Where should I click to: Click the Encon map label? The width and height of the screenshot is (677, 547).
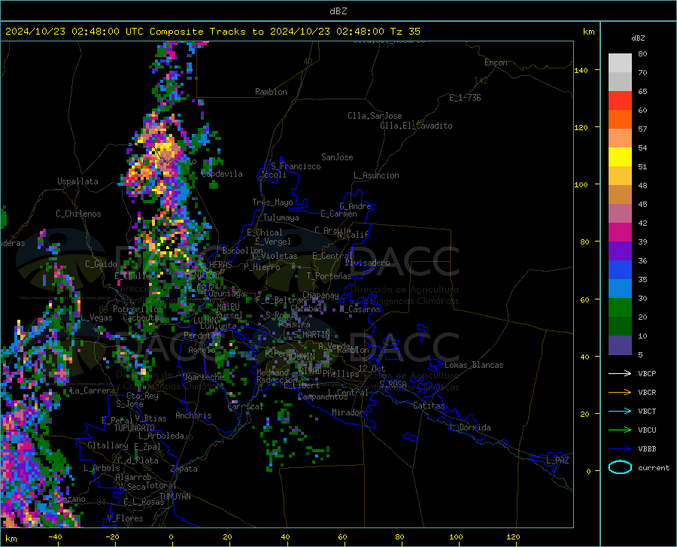click(x=496, y=62)
